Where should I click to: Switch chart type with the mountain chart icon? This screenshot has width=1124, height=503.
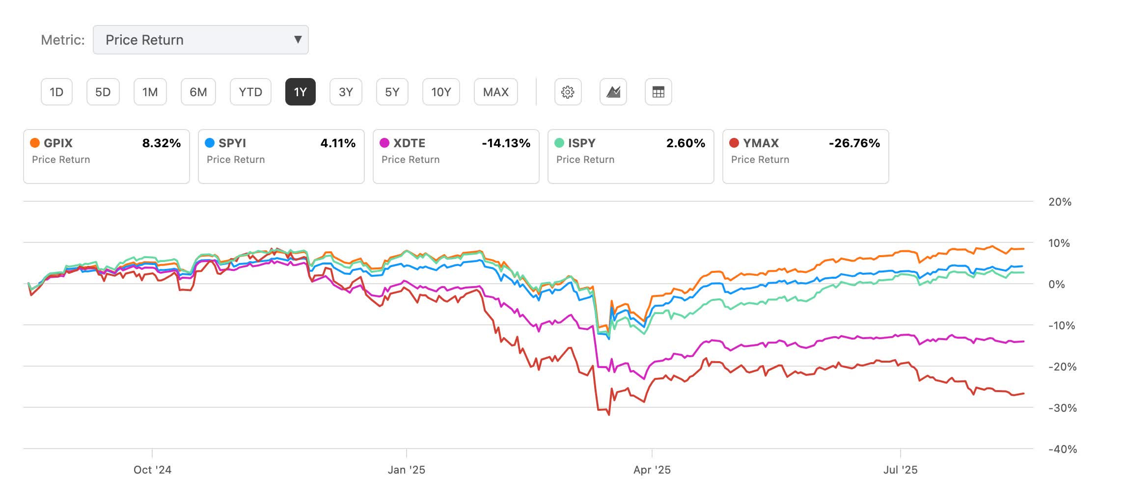point(613,92)
